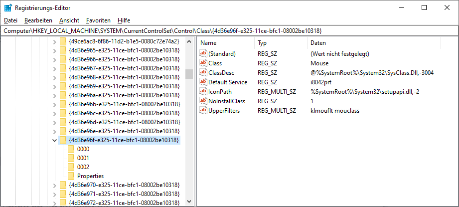This screenshot has width=459, height=207.
Task: Expand the {4d36e965-e325-11ce-bfc1-08002be10318} key
Action: (54, 50)
